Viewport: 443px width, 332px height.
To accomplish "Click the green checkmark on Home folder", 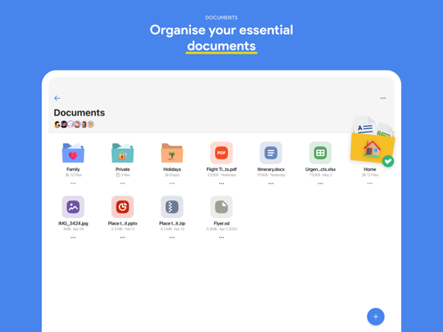I will (x=388, y=161).
